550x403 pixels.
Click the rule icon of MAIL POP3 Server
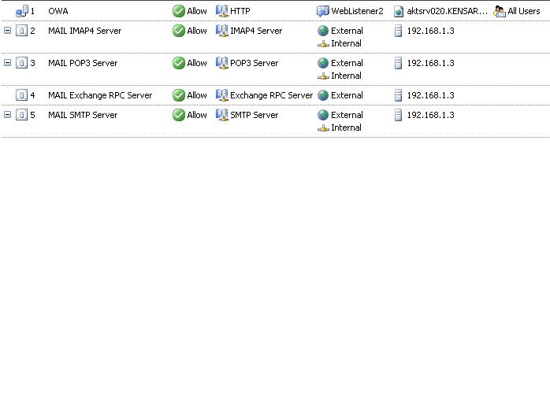(x=22, y=63)
